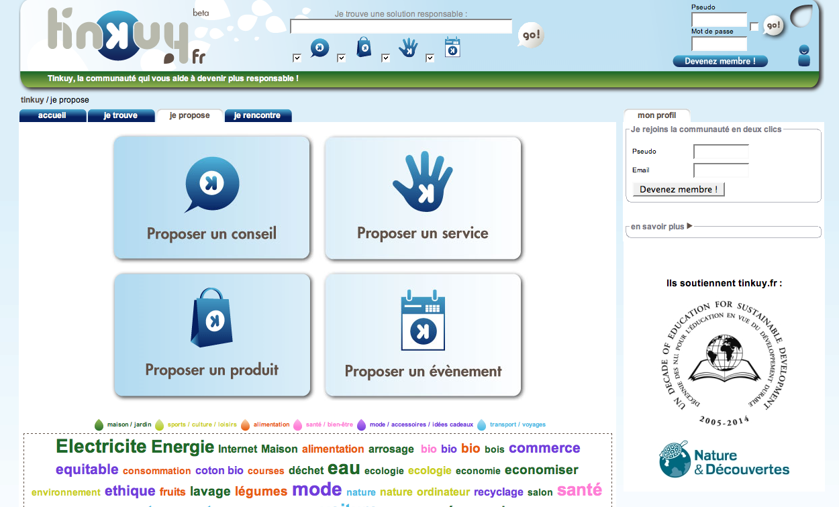Image resolution: width=839 pixels, height=507 pixels.
Task: Click the Energie tag
Action: point(183,447)
